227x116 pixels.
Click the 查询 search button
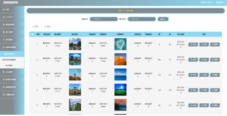coord(163,19)
